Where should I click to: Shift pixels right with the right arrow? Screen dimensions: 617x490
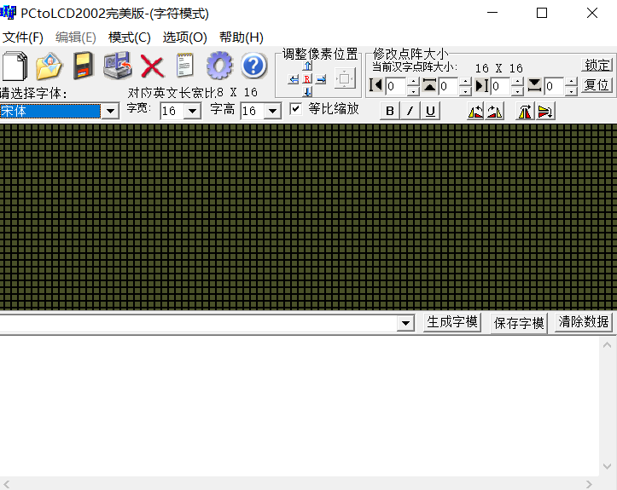tap(321, 79)
